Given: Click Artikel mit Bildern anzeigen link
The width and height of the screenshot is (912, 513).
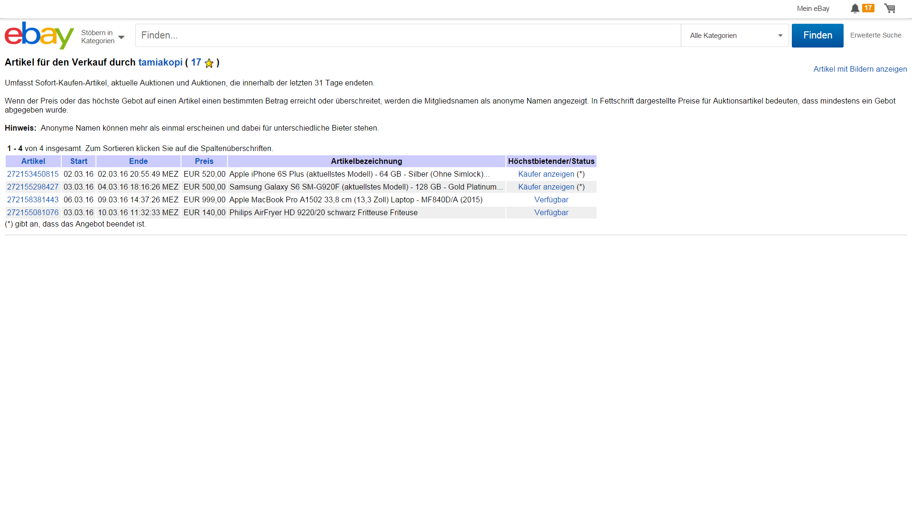Looking at the screenshot, I should [860, 69].
